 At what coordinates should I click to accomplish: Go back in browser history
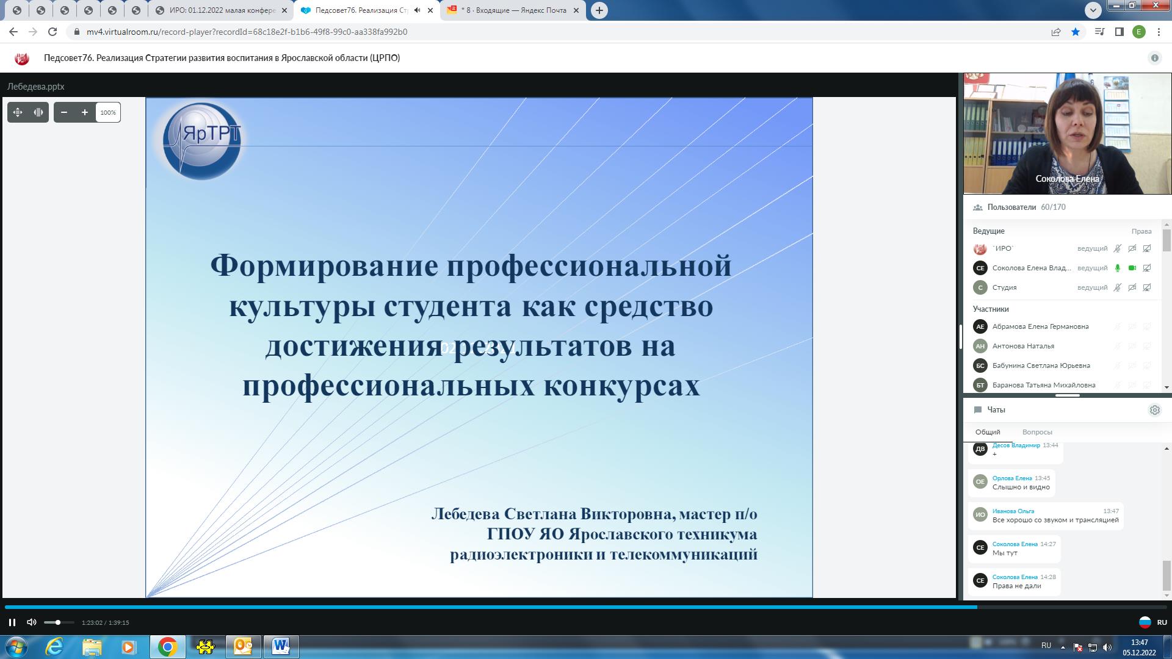13,32
